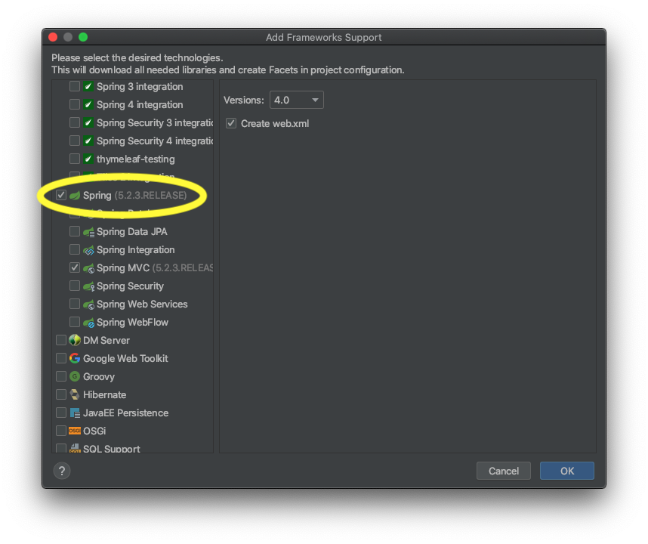Select the Spring MVC row label
The width and height of the screenshot is (648, 544).
155,268
